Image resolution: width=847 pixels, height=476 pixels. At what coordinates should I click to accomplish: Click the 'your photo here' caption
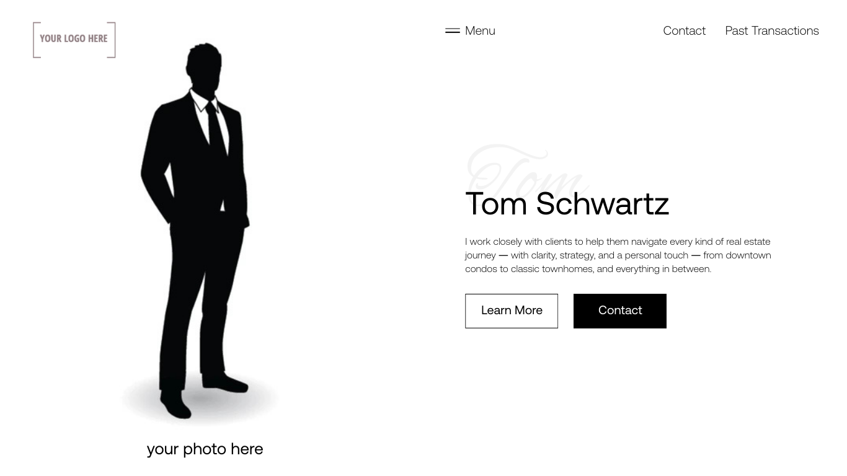[x=205, y=449]
